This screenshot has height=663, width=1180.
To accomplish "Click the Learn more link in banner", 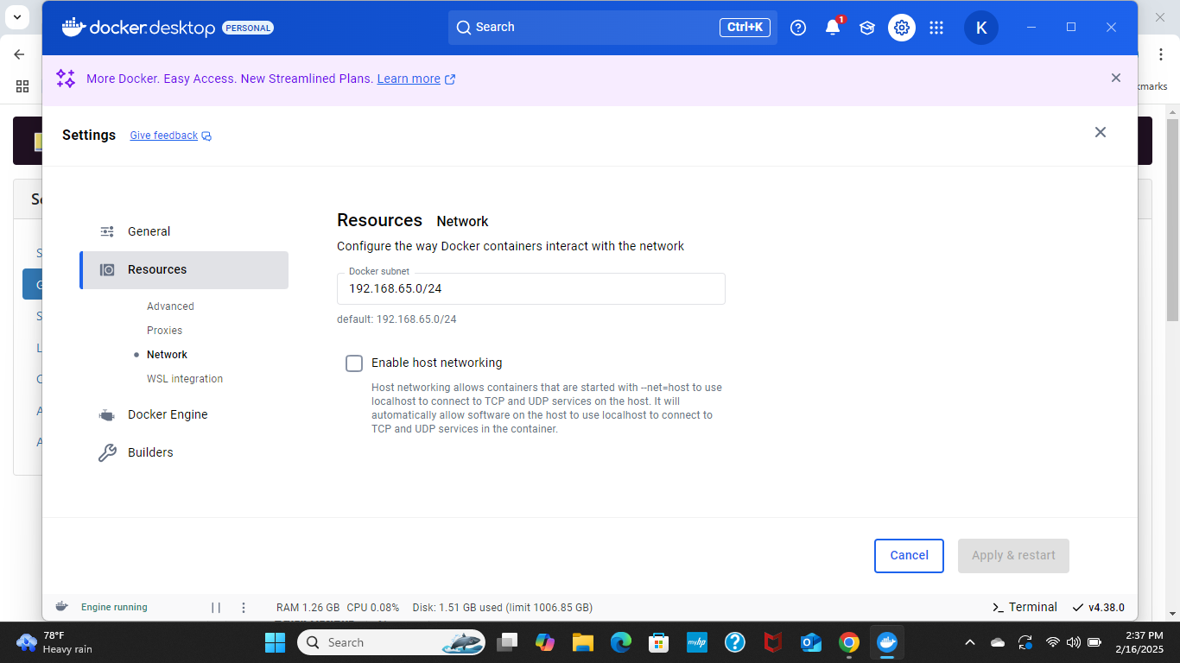I will point(409,79).
